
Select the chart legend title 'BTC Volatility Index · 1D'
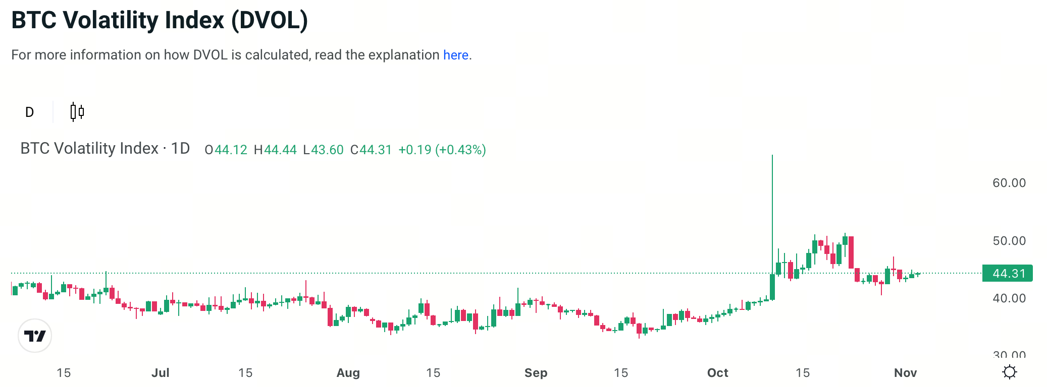[105, 149]
